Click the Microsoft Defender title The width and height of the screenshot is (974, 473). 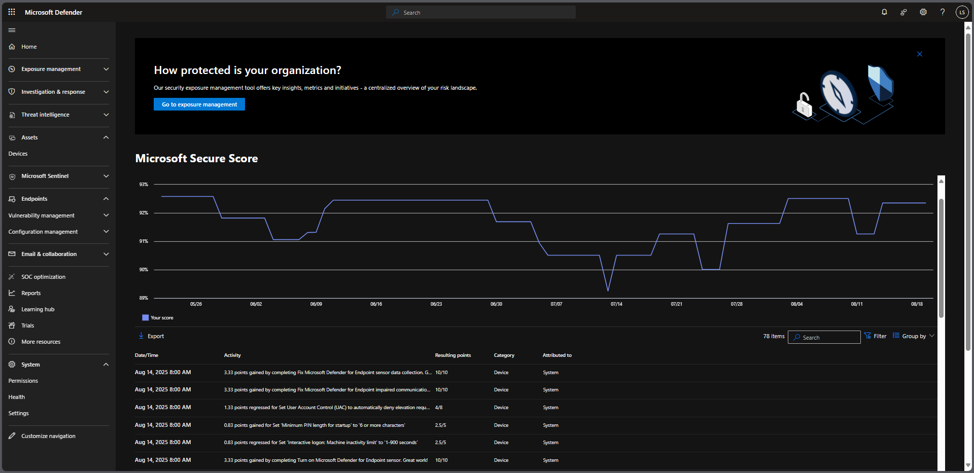[53, 12]
